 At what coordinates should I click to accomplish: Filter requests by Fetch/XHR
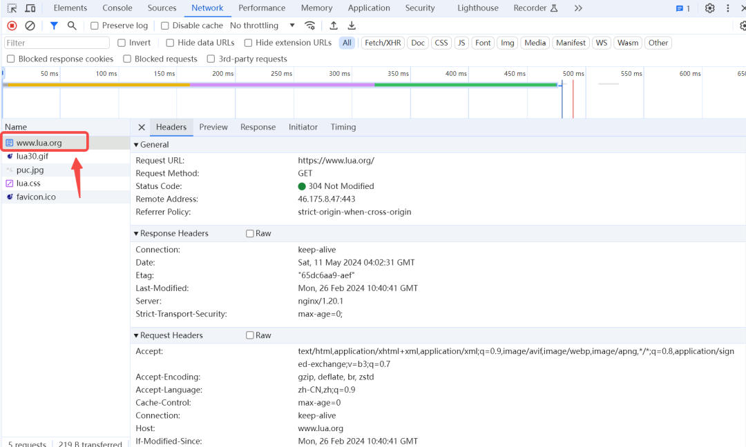pyautogui.click(x=383, y=43)
